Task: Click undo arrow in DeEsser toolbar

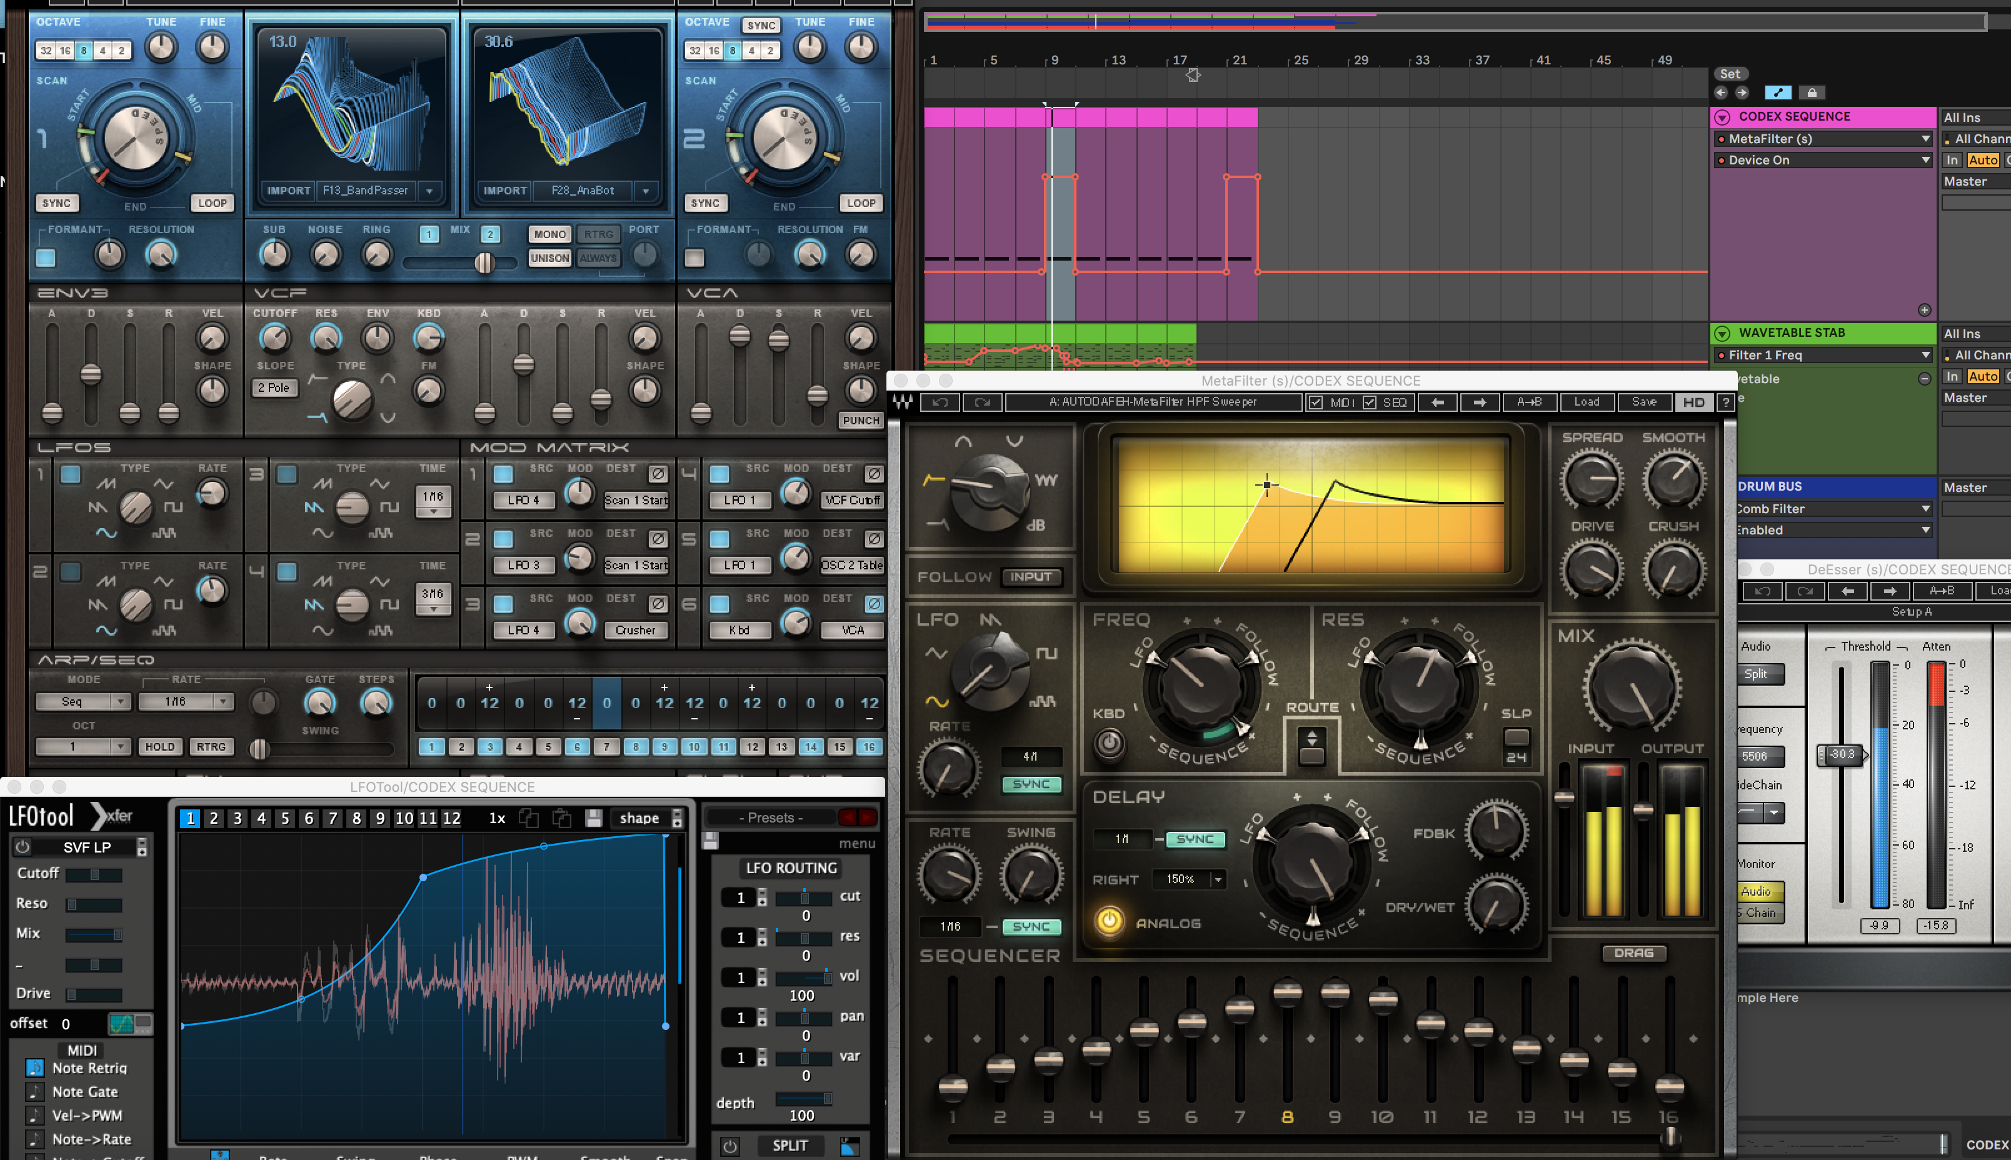Action: [1762, 591]
